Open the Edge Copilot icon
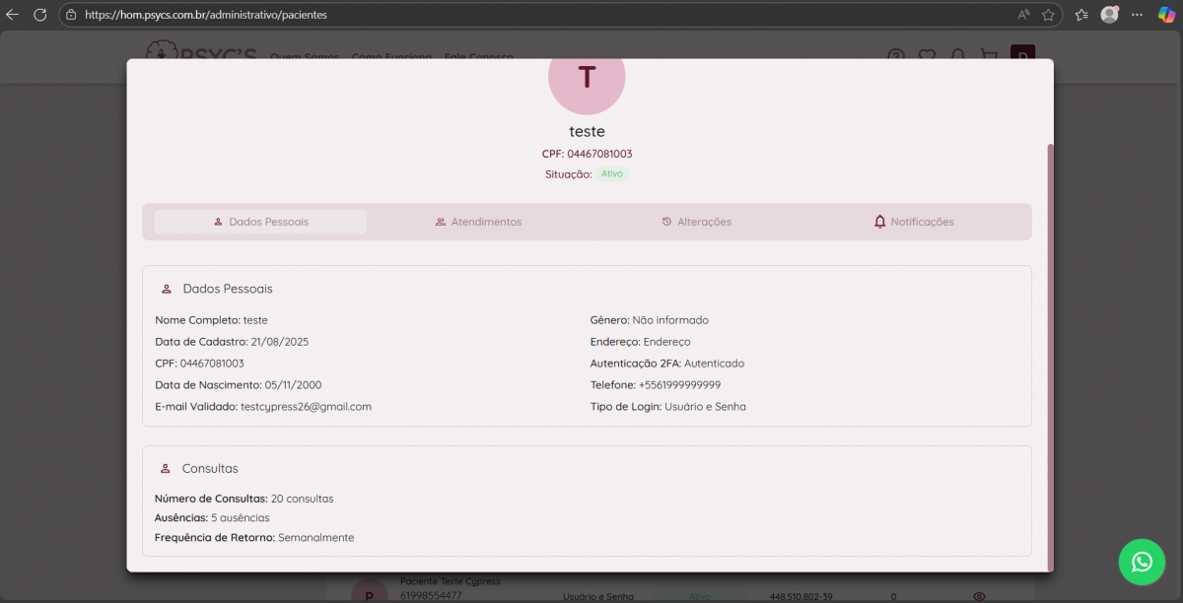Viewport: 1183px width, 603px height. (1165, 15)
